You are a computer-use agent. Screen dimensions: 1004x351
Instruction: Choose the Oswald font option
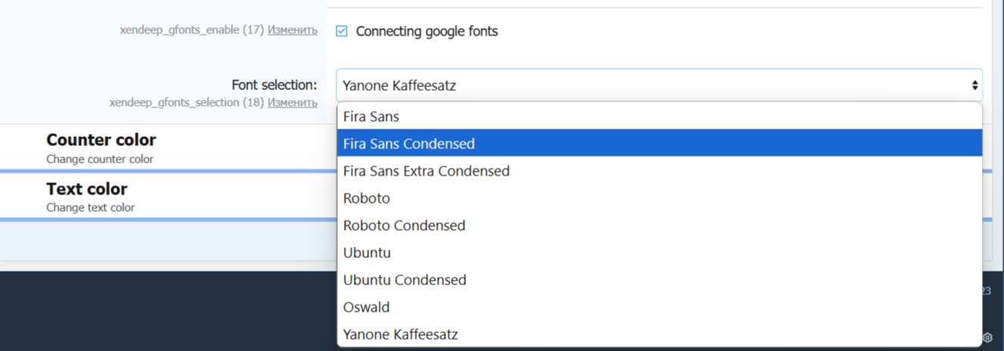367,307
